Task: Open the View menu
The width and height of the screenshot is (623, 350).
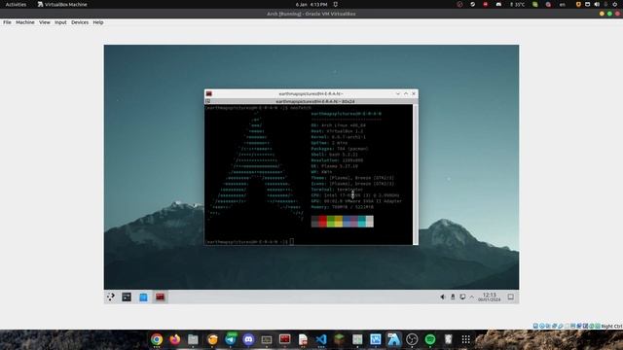Action: point(45,22)
